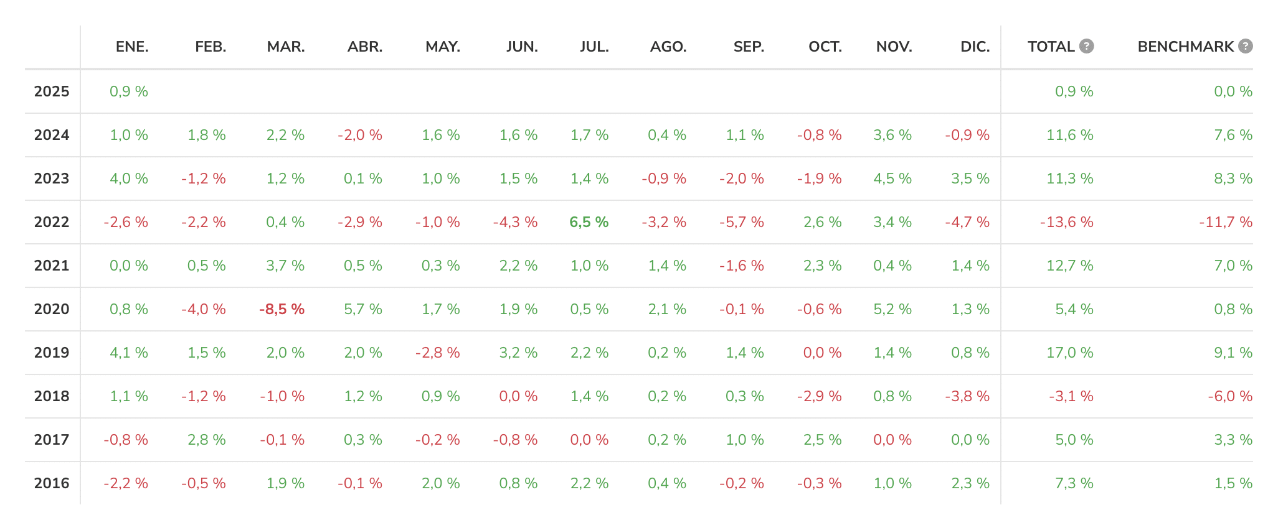Click the ENE. column header

click(x=132, y=47)
